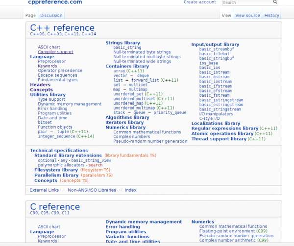
Task: Open the View source tab
Action: [x=247, y=16]
